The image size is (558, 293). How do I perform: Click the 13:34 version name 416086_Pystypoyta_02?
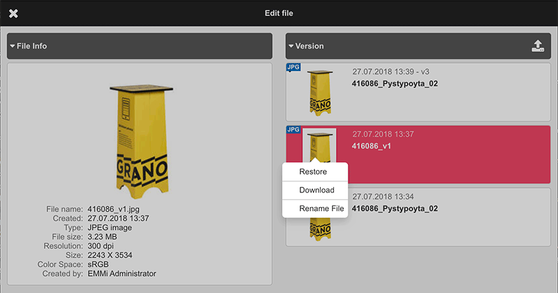394,208
